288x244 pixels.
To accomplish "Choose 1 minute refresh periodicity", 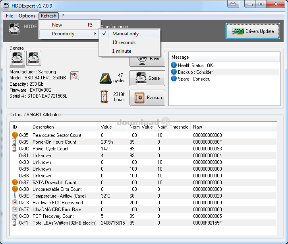I will (122, 51).
